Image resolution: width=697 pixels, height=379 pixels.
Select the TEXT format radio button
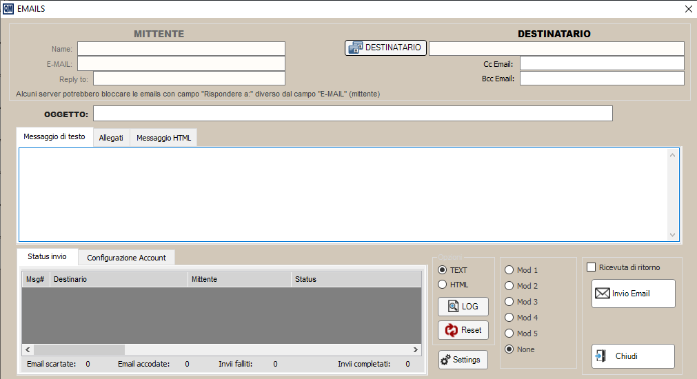443,270
